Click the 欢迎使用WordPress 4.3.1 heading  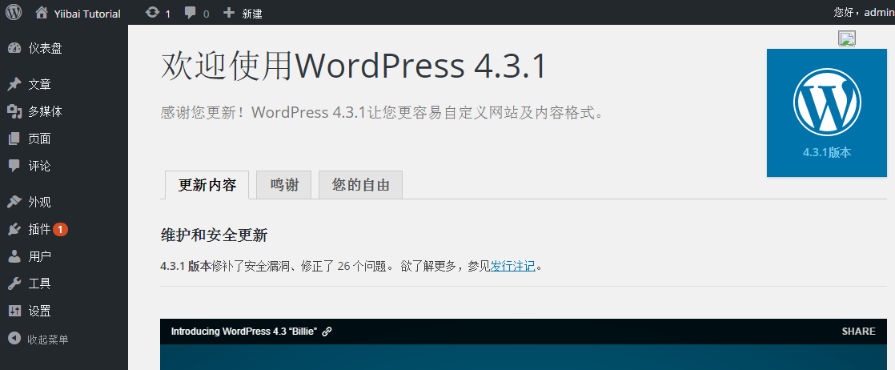353,66
